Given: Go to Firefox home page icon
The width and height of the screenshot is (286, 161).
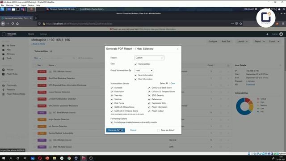Looking at the screenshot, I should (17, 24).
